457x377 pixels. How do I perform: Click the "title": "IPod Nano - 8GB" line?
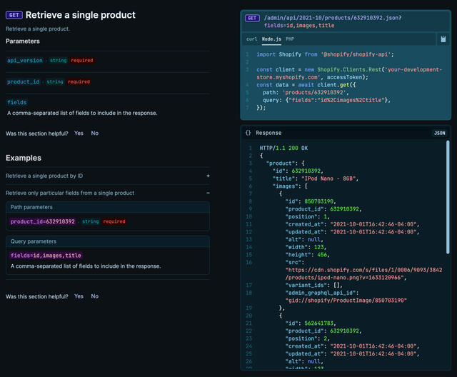point(316,179)
